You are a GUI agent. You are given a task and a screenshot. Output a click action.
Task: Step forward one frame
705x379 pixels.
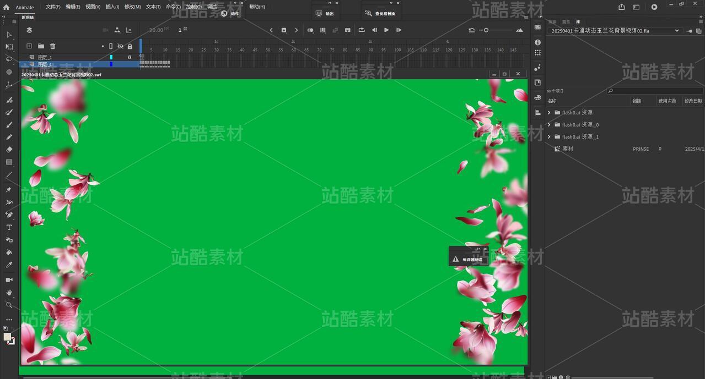(x=399, y=30)
